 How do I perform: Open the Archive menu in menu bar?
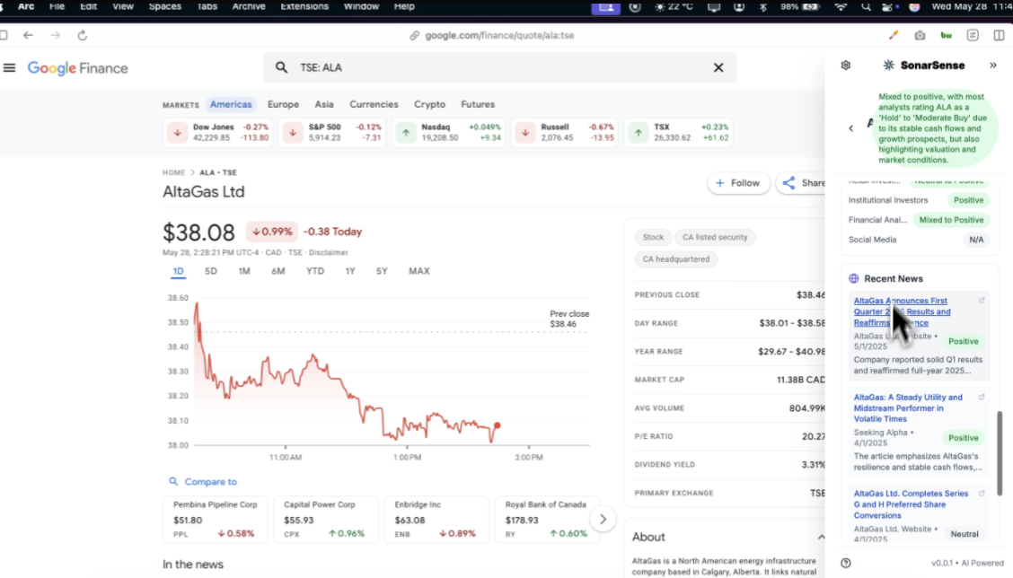pos(249,6)
